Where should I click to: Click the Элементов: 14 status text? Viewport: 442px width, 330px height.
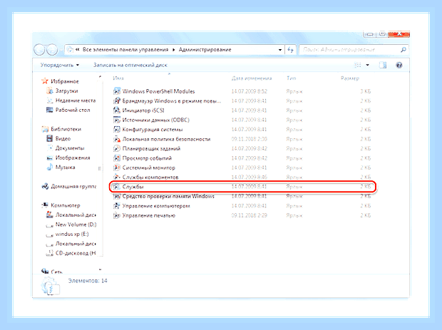click(88, 281)
